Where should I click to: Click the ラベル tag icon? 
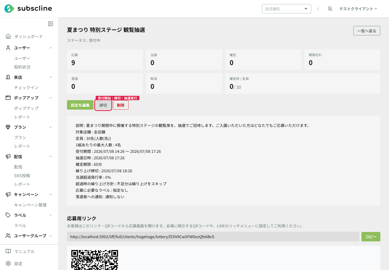coord(8,215)
